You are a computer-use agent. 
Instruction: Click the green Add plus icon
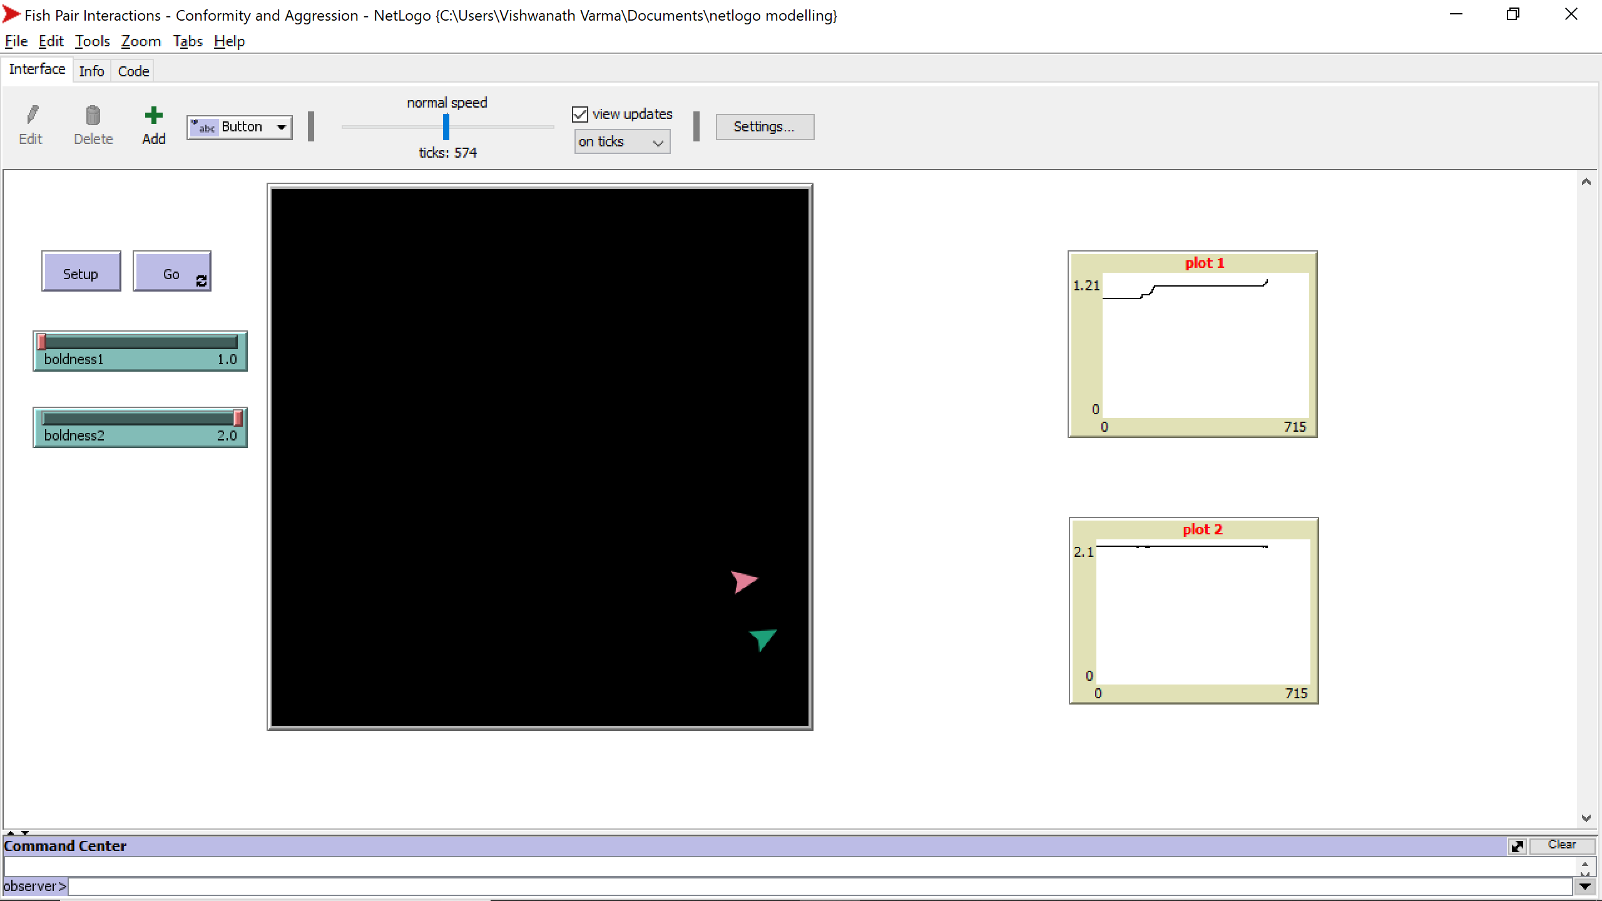point(153,115)
